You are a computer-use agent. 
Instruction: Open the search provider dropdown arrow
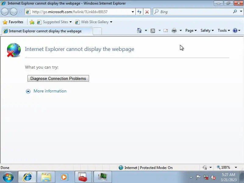tap(241, 12)
